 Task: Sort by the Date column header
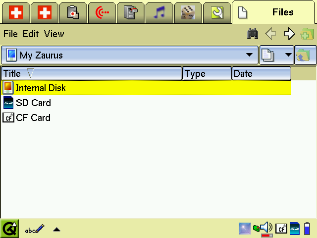262,73
